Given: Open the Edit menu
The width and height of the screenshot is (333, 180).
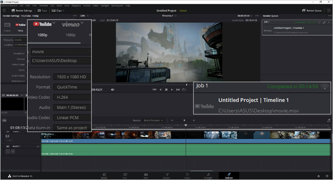Looking at the screenshot, I should click(28, 6).
